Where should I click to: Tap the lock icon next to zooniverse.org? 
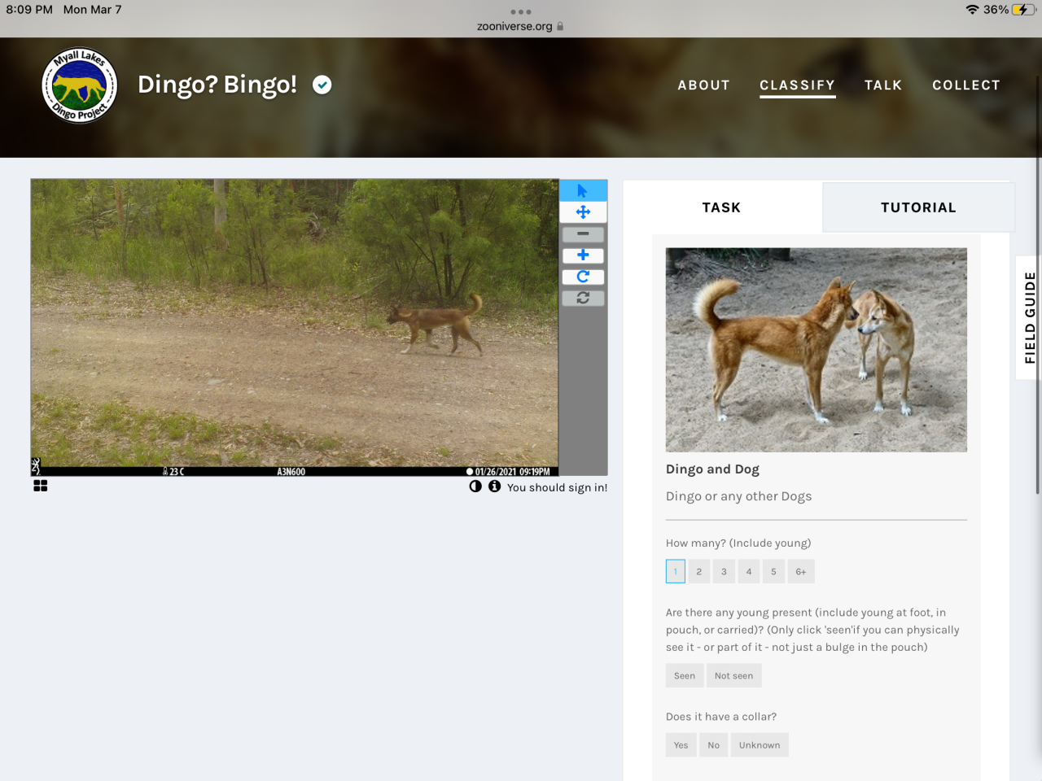560,26
